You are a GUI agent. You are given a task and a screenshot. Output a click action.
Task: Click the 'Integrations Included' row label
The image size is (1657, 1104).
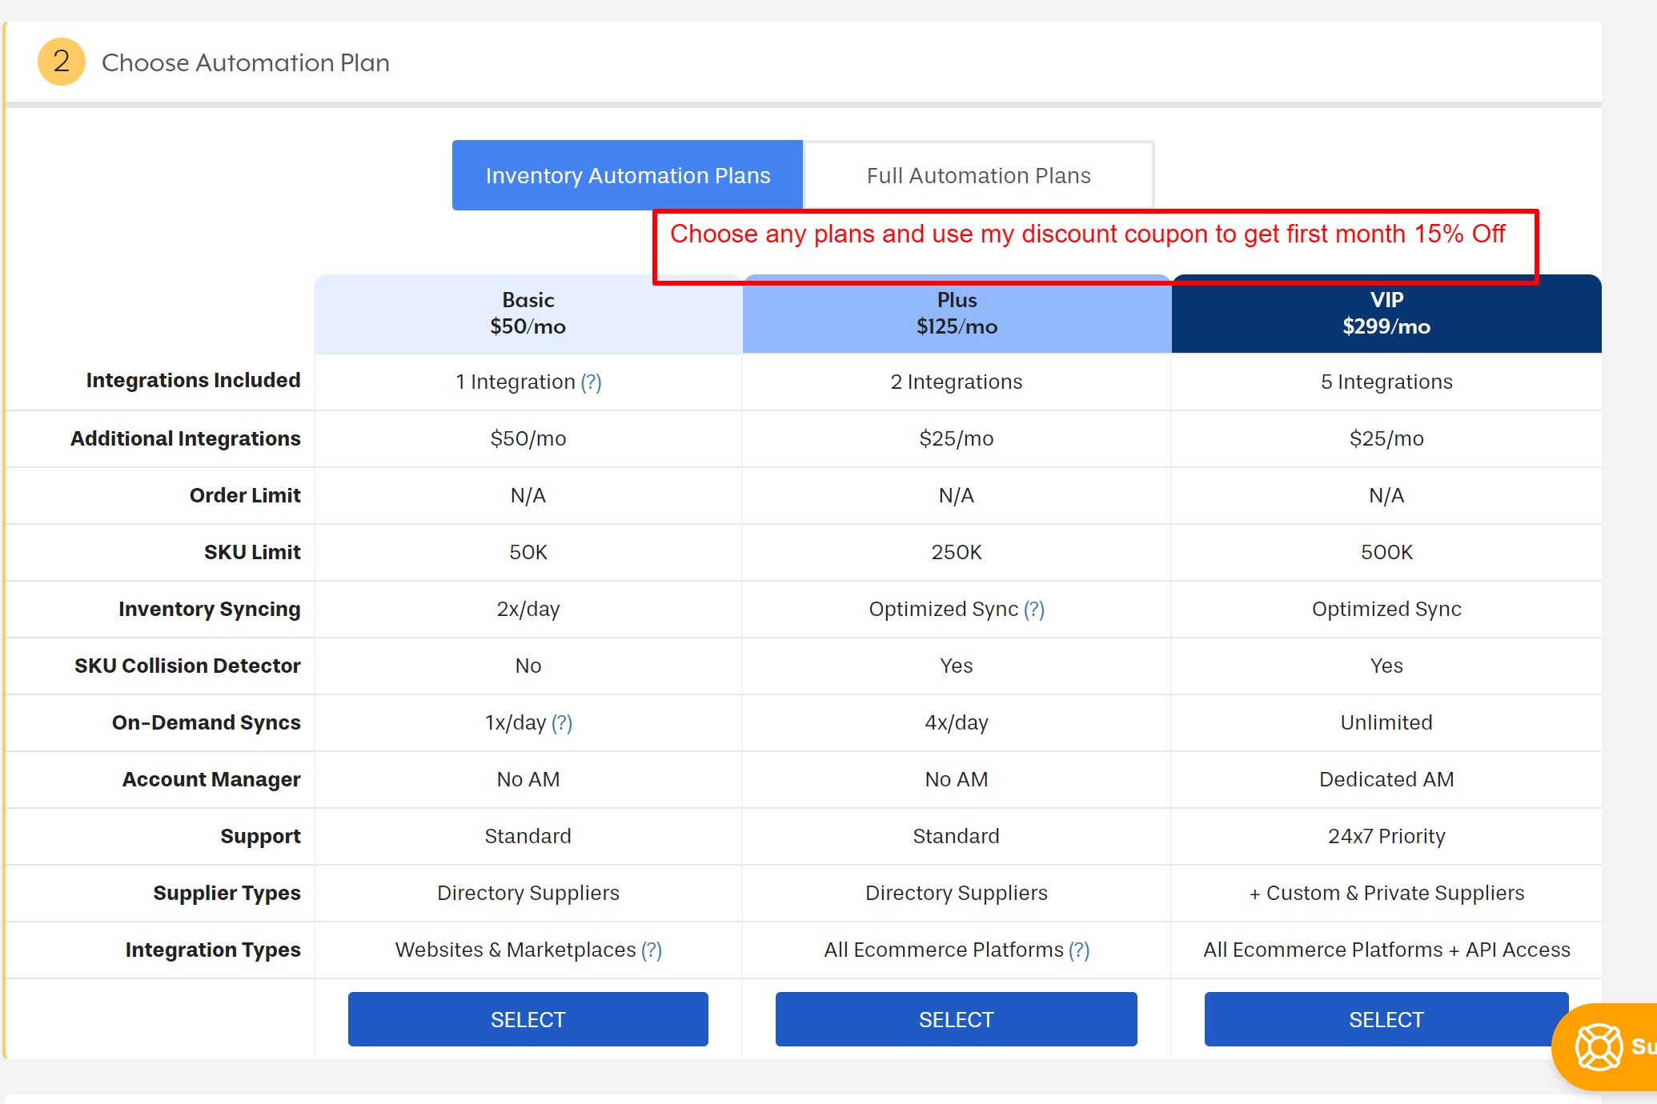[193, 380]
